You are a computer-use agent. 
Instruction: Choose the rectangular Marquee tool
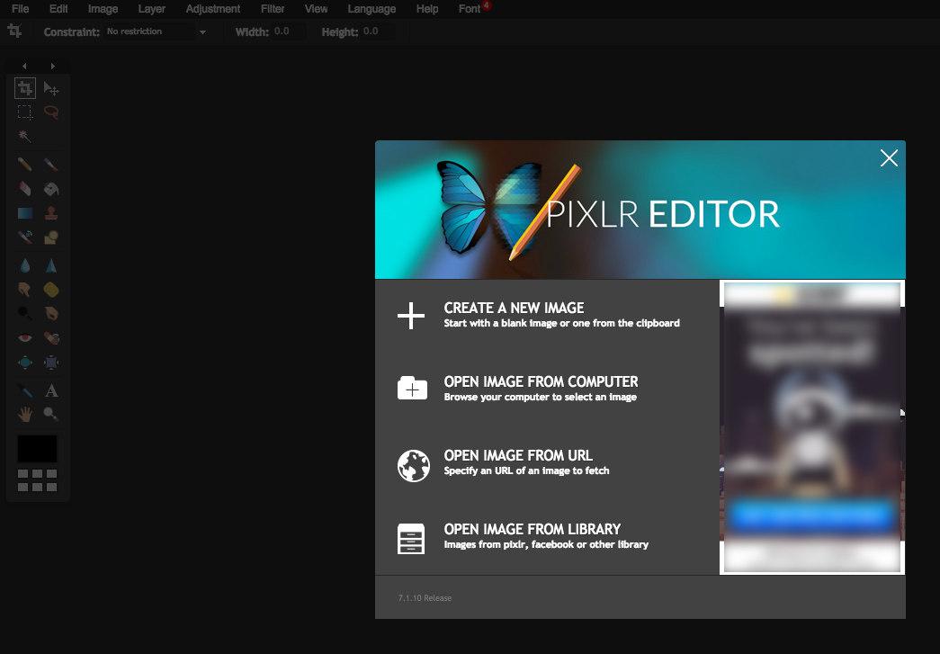tap(24, 112)
